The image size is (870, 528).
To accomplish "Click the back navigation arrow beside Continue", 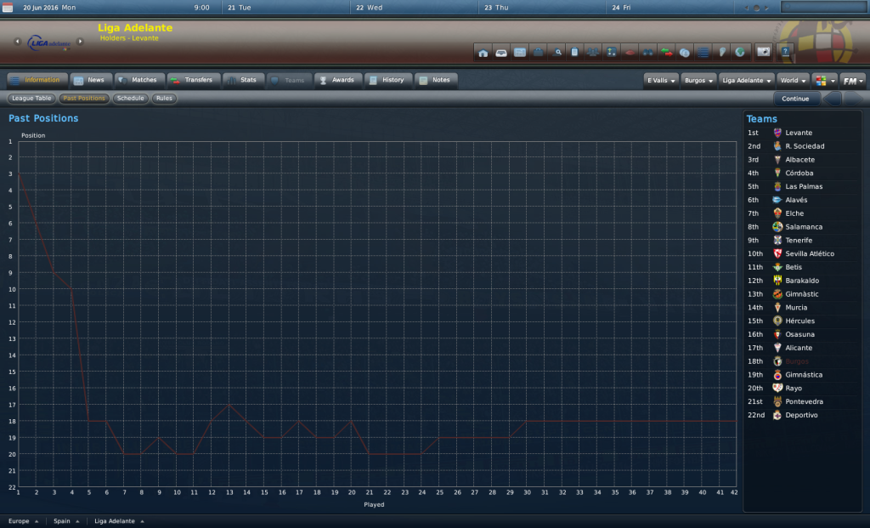I will pos(832,99).
